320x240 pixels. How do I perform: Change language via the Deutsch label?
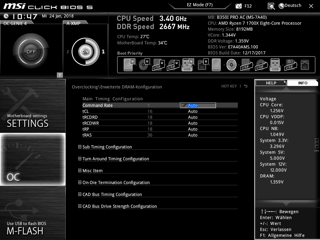(293, 6)
